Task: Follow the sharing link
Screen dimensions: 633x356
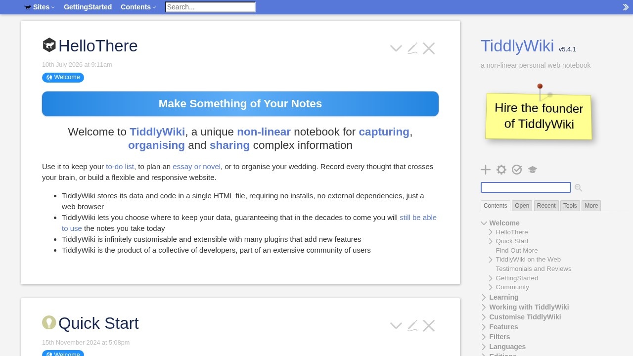Action: 229,145
